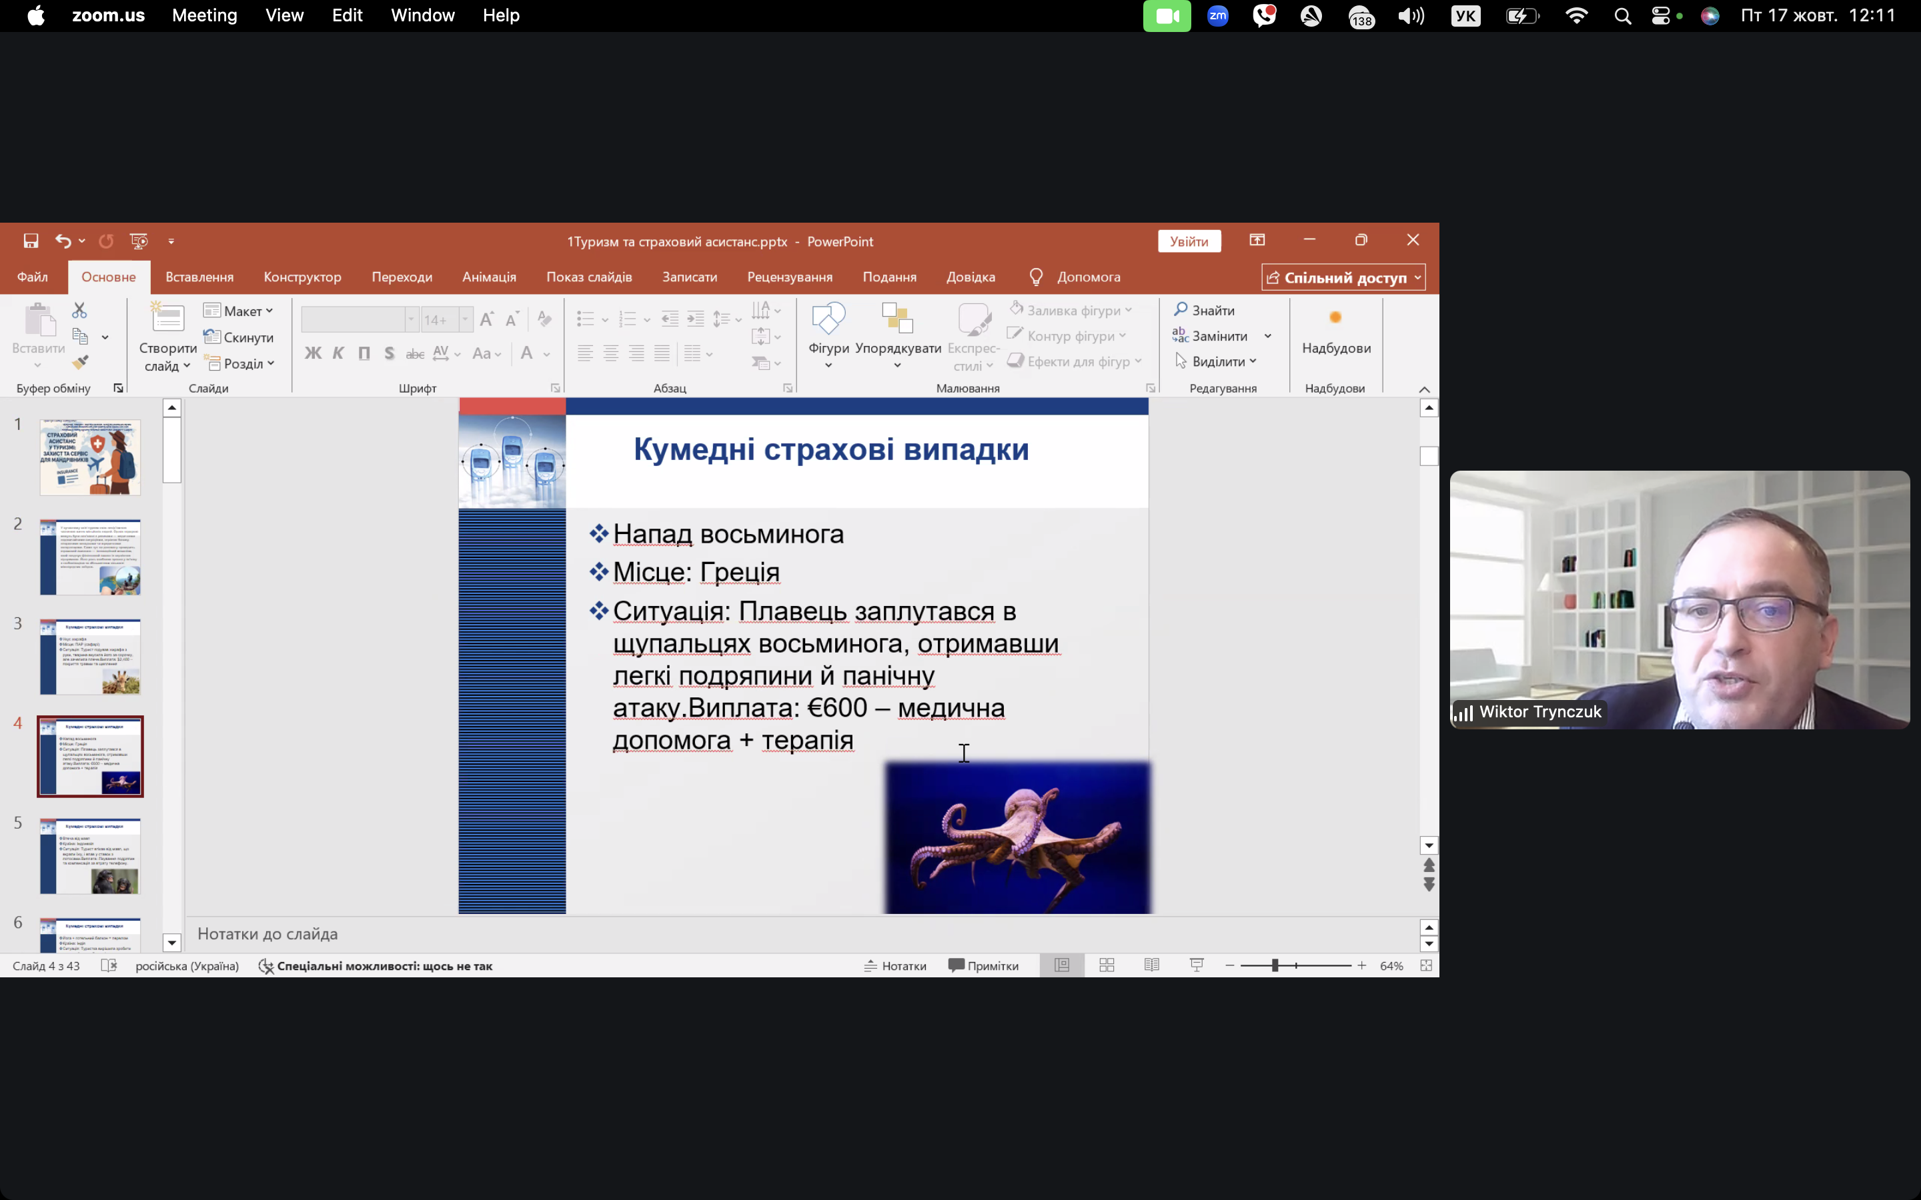Start slideshow from beginning icon in title bar
Image resolution: width=1921 pixels, height=1200 pixels.
point(139,241)
